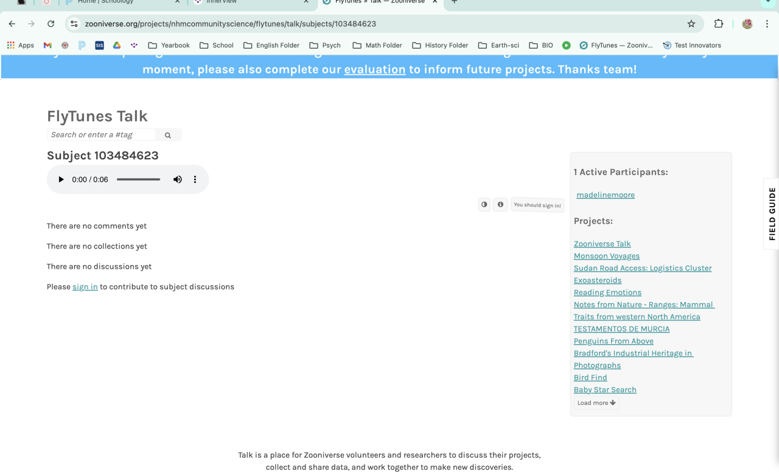Open the Apps grid bookmark

[20, 45]
